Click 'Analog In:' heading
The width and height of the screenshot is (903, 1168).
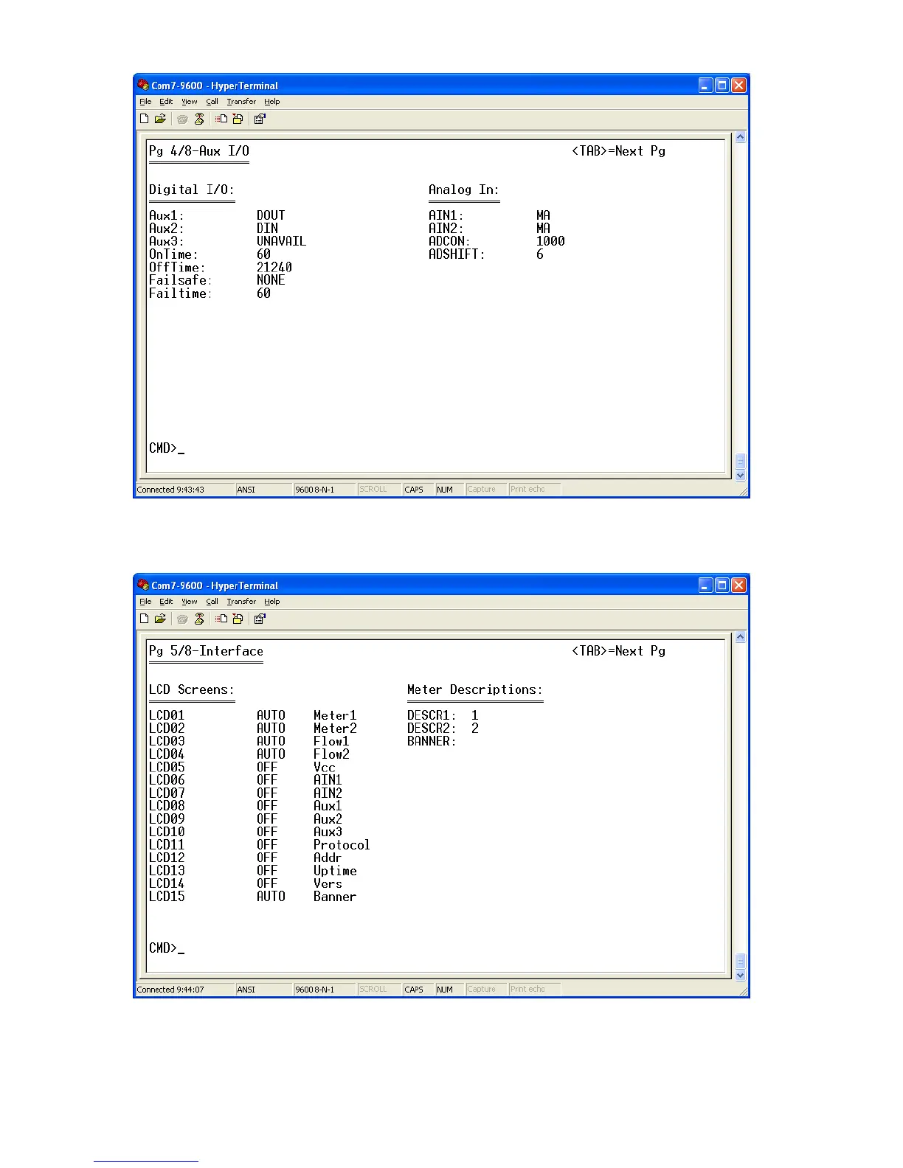pos(464,190)
